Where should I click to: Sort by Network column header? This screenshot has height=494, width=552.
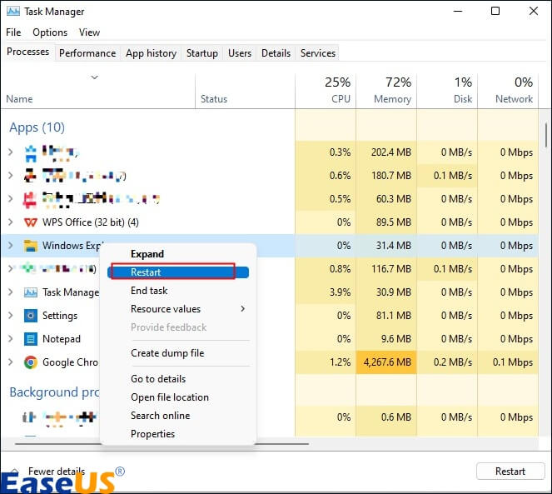click(508, 91)
